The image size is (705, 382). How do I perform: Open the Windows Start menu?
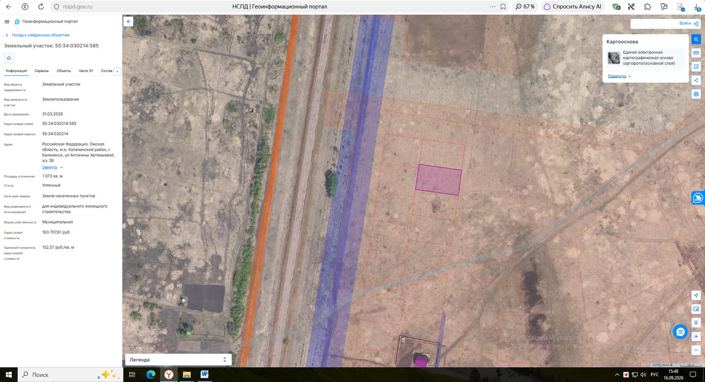[x=8, y=374]
